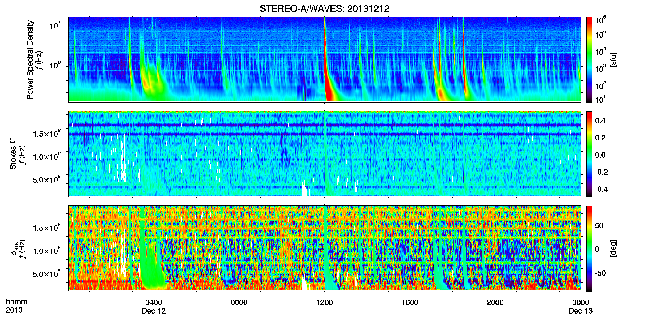The width and height of the screenshot is (649, 334).
Task: Click the bottom panel [deg] color bar
Action: point(589,249)
